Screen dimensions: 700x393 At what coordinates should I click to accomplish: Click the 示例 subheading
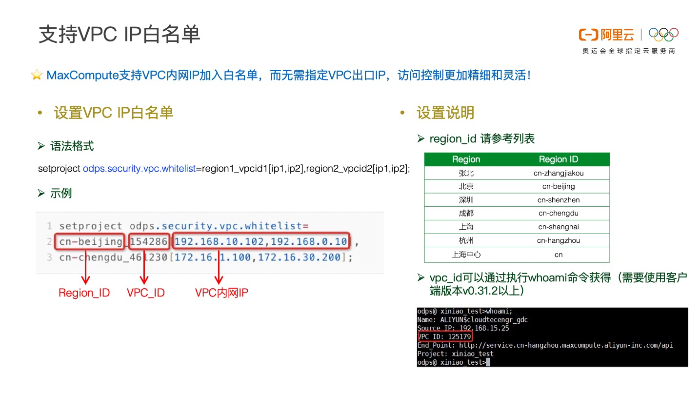pyautogui.click(x=61, y=193)
